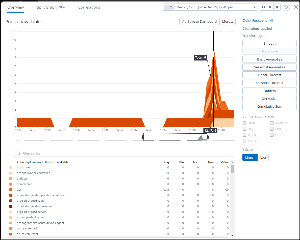Select the argo-cd-argocd-server series

[x=119, y=212]
